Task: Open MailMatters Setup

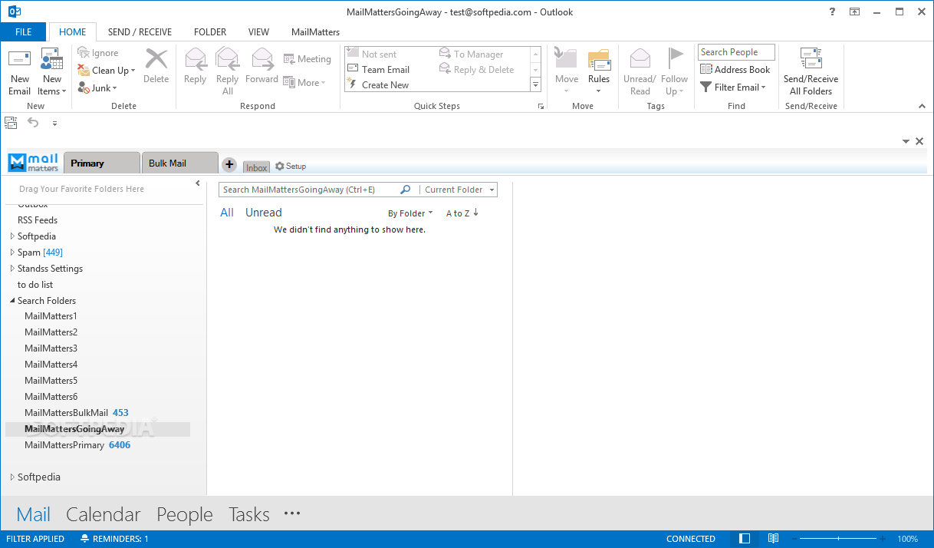Action: click(291, 167)
